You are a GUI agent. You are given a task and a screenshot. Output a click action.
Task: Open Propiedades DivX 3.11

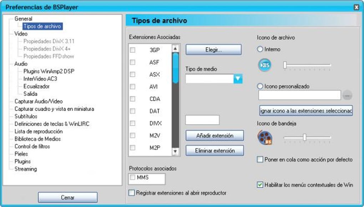[x=49, y=41]
